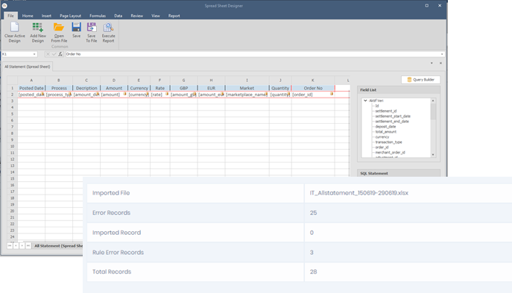Select the Decription header cell

pos(86,88)
